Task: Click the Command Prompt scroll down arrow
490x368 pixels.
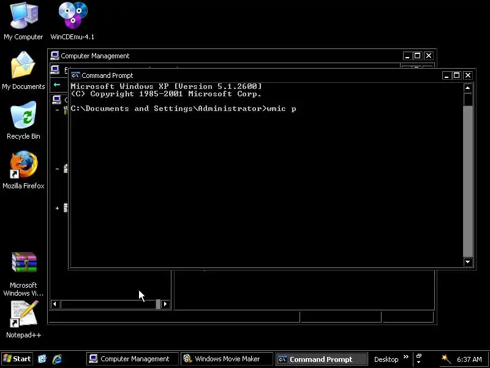Action: [x=467, y=262]
